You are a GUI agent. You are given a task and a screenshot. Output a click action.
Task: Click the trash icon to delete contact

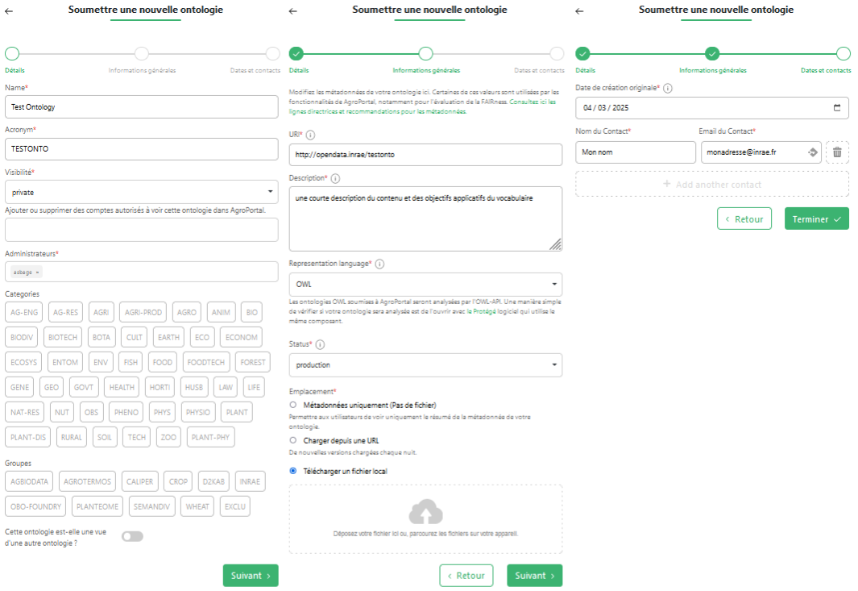point(837,152)
